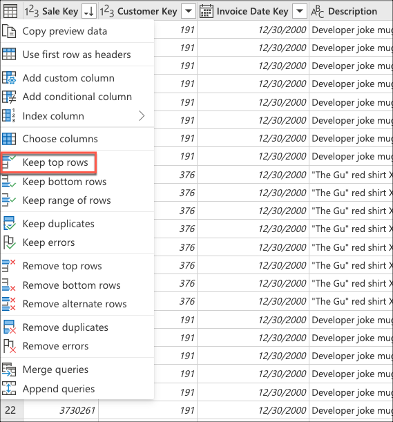Choose Add conditional column
This screenshot has width=393, height=422.
[77, 97]
